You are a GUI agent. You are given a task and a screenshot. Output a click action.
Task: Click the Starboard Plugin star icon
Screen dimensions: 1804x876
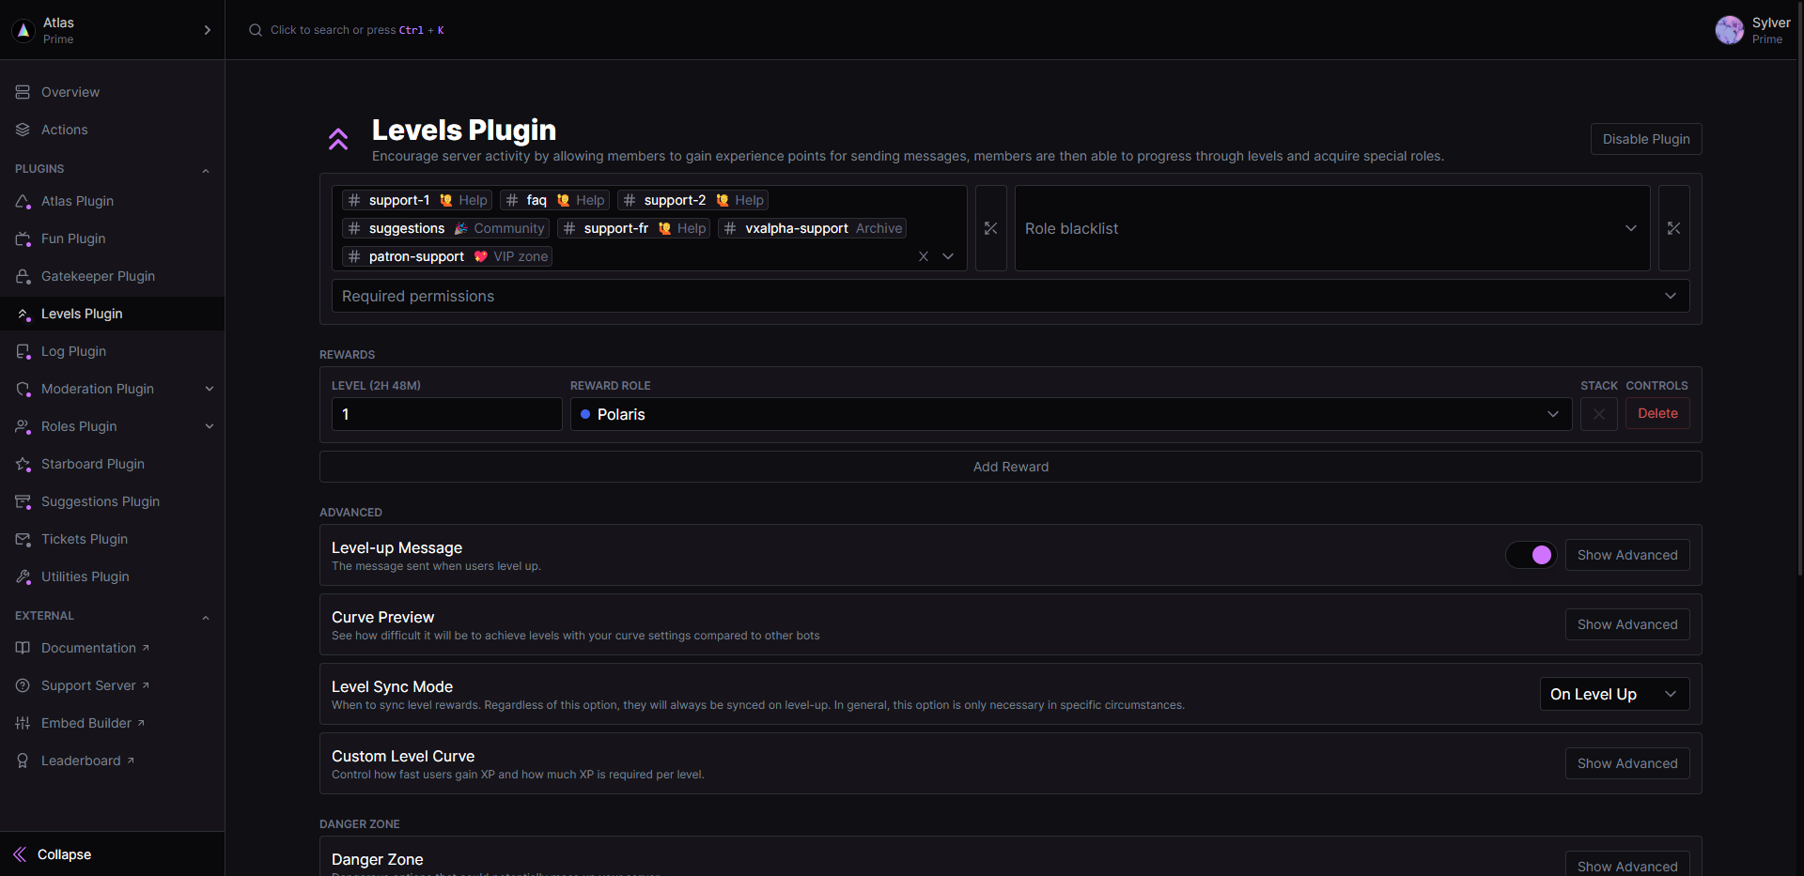pos(23,464)
